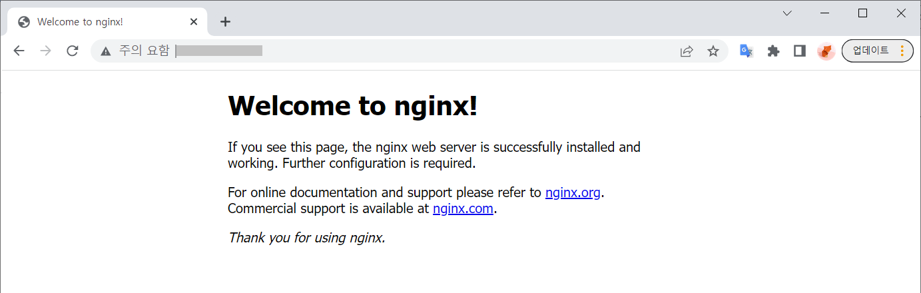
Task: Minimize the browser window
Action: coord(825,13)
